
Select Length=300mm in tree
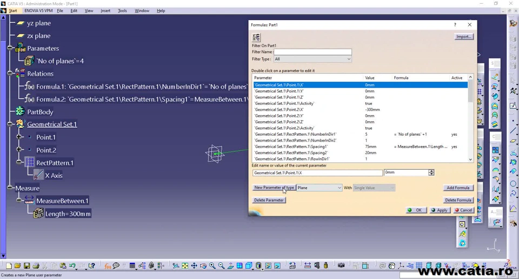(68, 214)
